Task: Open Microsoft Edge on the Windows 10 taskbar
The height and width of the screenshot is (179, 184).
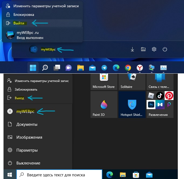Action: coord(110,175)
